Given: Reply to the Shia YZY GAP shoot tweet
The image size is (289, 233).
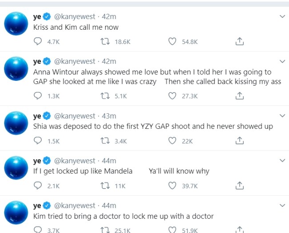Looking at the screenshot, I should point(39,141).
